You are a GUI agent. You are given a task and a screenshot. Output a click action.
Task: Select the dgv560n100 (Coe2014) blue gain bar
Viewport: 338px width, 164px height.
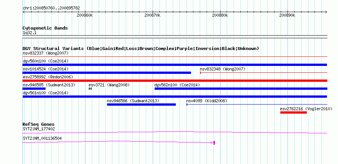click(175, 65)
